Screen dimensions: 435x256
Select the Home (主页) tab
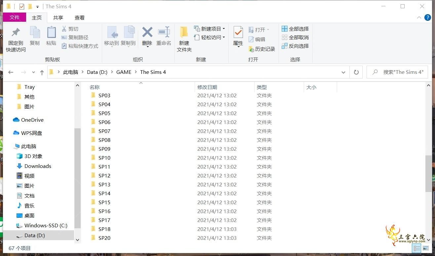point(37,18)
